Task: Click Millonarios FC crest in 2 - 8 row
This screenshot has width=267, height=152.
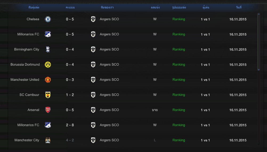Action: pos(48,125)
